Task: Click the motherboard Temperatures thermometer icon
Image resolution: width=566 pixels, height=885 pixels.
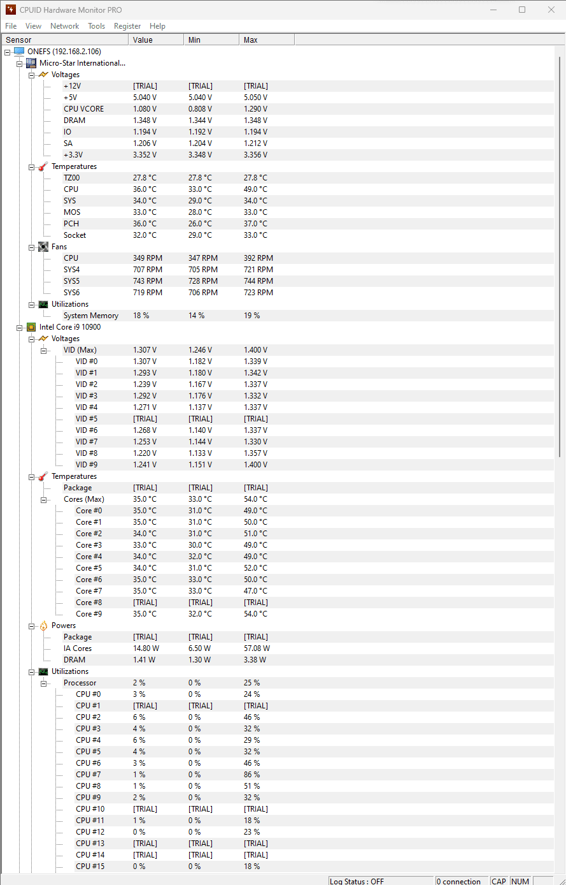Action: (43, 166)
